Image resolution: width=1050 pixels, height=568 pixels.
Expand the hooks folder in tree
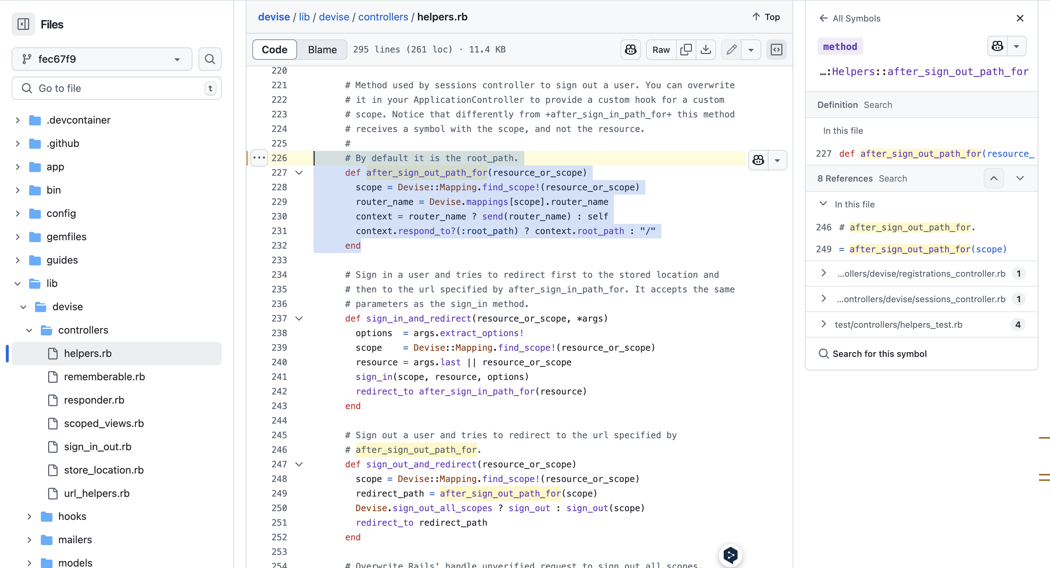click(x=29, y=516)
